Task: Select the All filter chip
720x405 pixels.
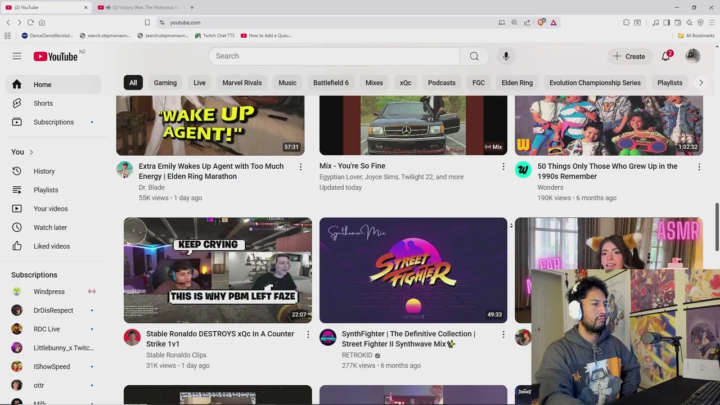Action: (133, 83)
